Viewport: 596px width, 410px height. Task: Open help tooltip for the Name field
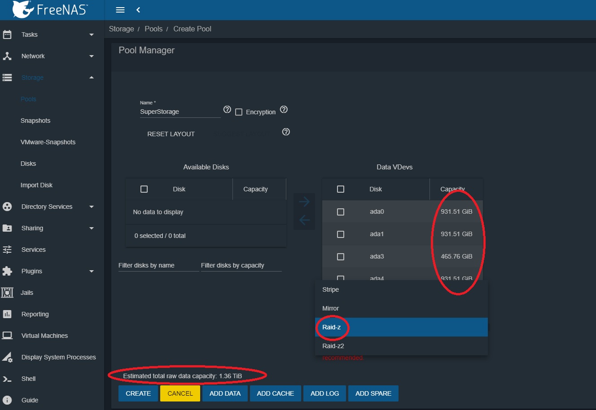coord(227,110)
